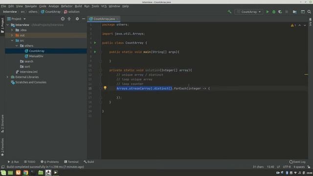Click the Bluetooth tray icon
Image resolution: width=313 pixels, height=176 pixels.
point(287,173)
